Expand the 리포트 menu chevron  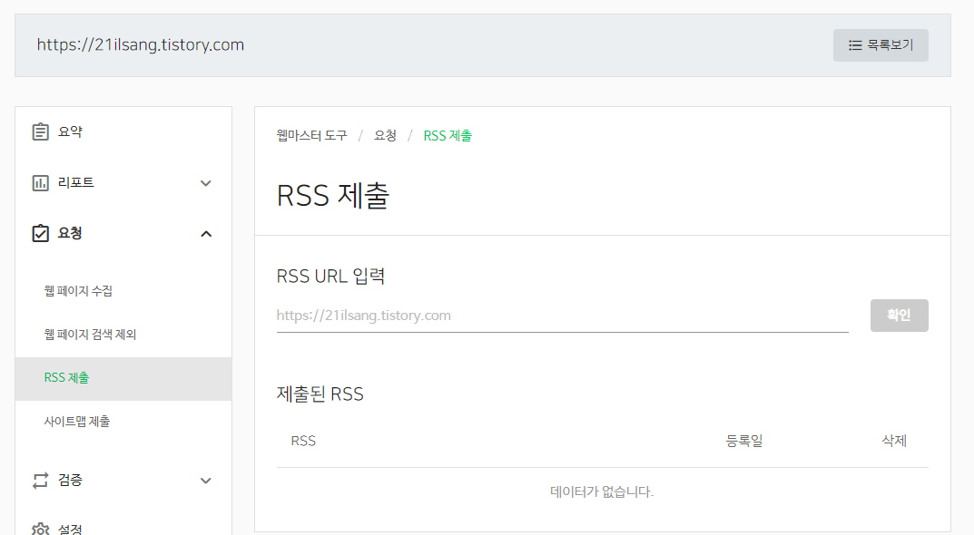coord(206,183)
